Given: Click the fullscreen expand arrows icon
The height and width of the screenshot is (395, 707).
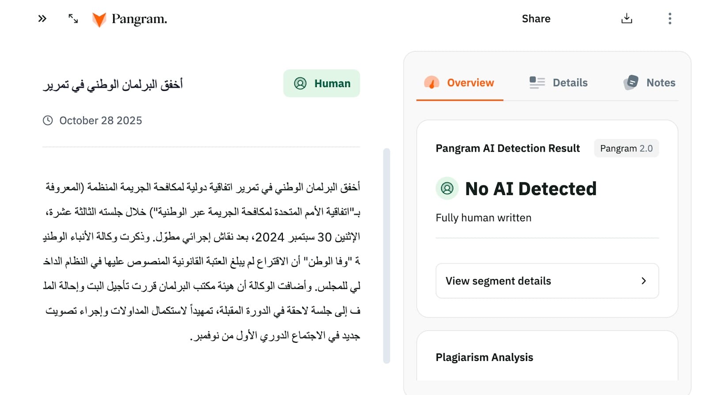Looking at the screenshot, I should click(x=73, y=19).
